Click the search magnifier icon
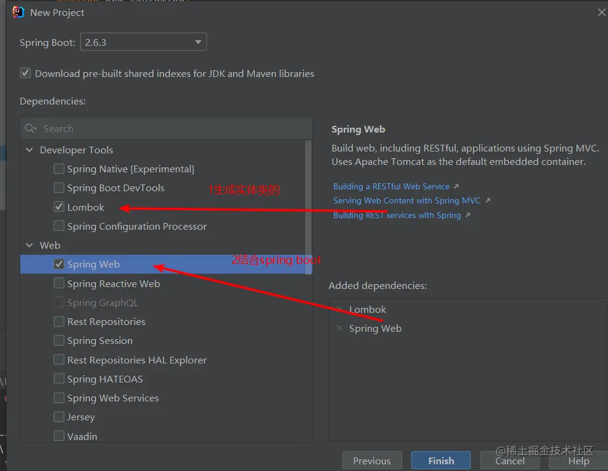 pyautogui.click(x=30, y=128)
